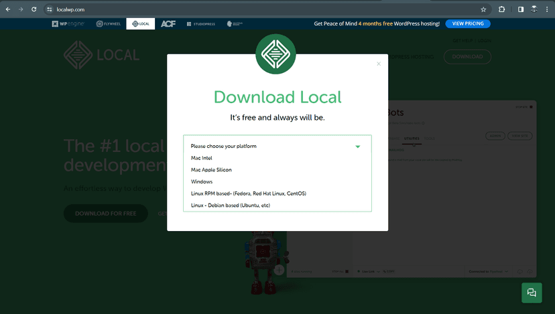Click the Download Local heading
The width and height of the screenshot is (555, 314).
277,97
